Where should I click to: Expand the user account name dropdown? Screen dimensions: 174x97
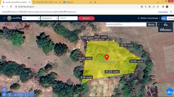(x=149, y=18)
